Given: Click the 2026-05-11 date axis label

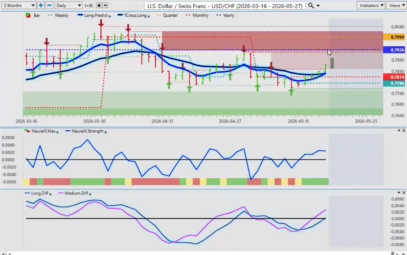Looking at the screenshot, I should (298, 121).
